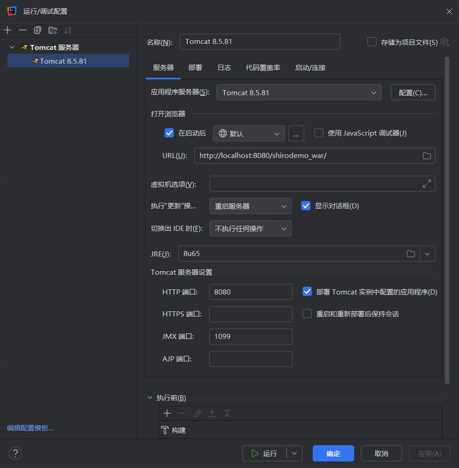Switch to the 部署 tab

coord(195,68)
